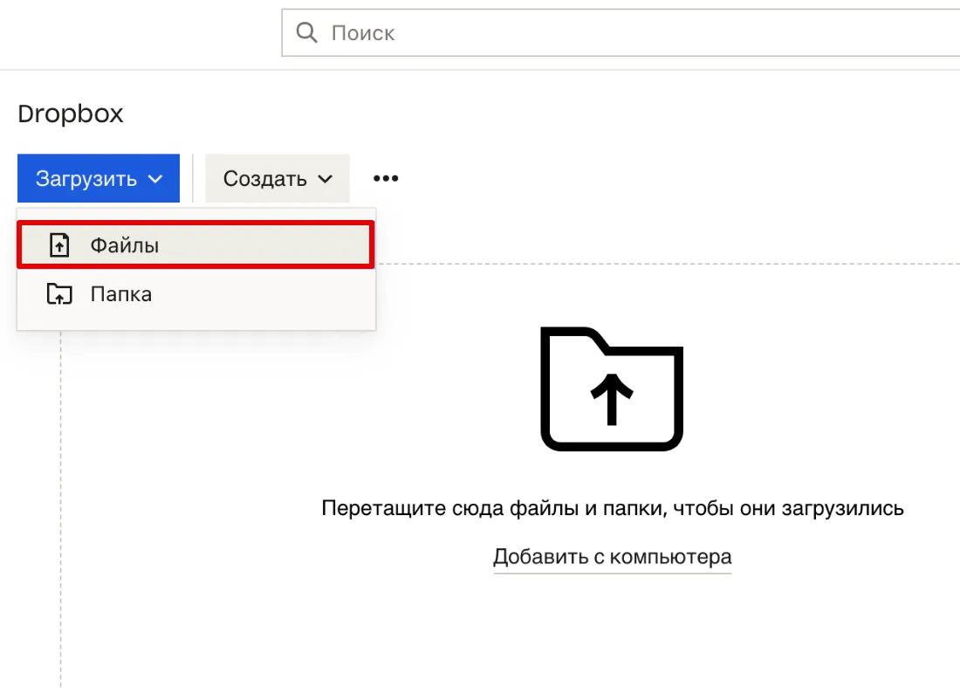Expand the chevron on Загрузить button
The width and height of the screenshot is (960, 688).
tap(155, 179)
